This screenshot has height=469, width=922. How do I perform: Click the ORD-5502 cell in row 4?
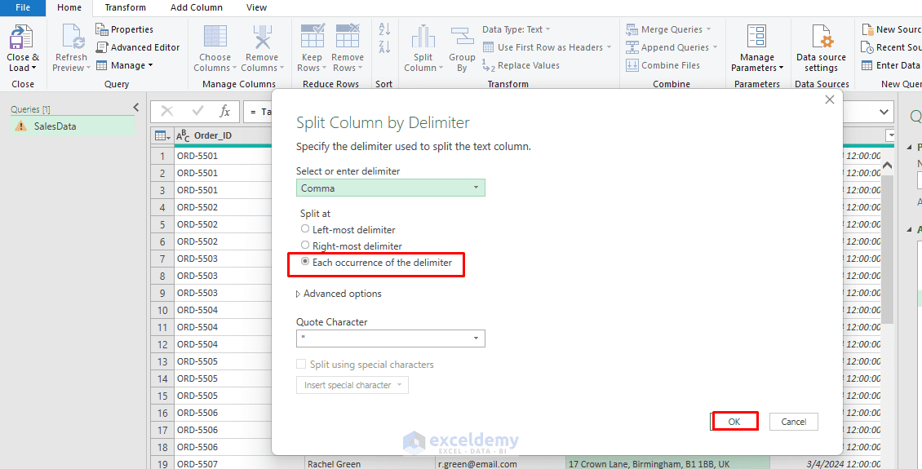pos(224,207)
